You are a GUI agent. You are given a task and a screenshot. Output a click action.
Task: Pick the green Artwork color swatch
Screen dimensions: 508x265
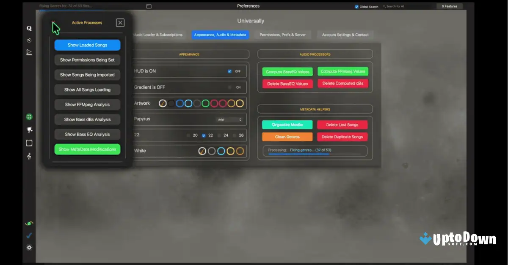tap(205, 103)
